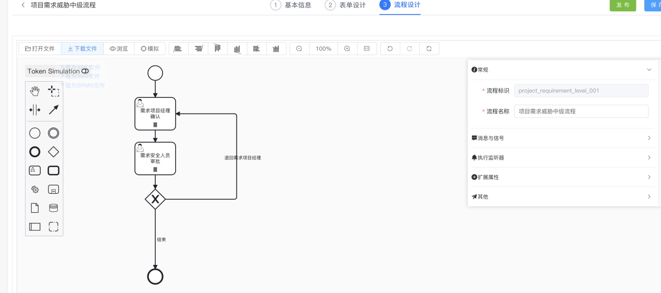Screen dimensions: 661x293
Task: Activate the hand tool in palette
Action: click(35, 92)
